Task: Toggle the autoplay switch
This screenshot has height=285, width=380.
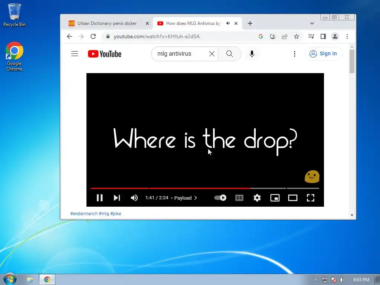Action: tap(220, 198)
